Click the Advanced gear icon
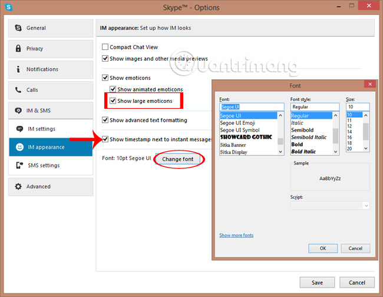383x297 pixels. point(18,186)
